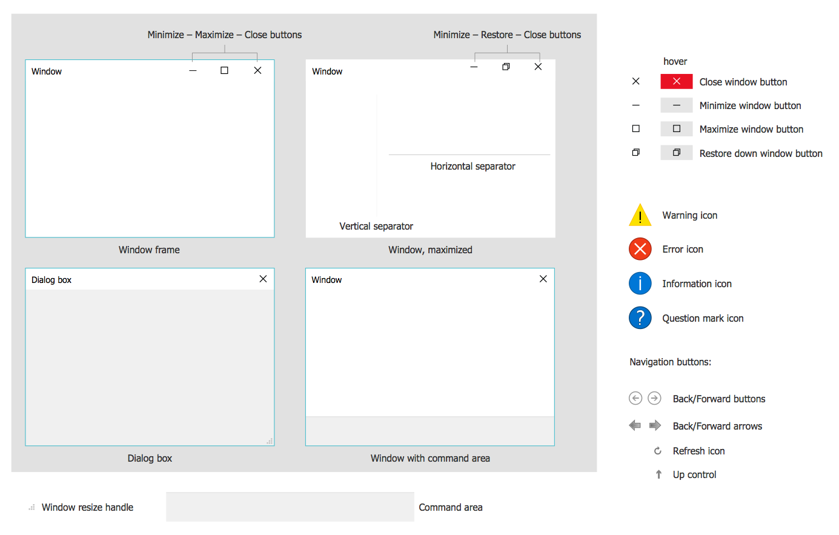Click 'Minimize – Restore – Close buttons' heading
The height and width of the screenshot is (535, 839).
507,35
